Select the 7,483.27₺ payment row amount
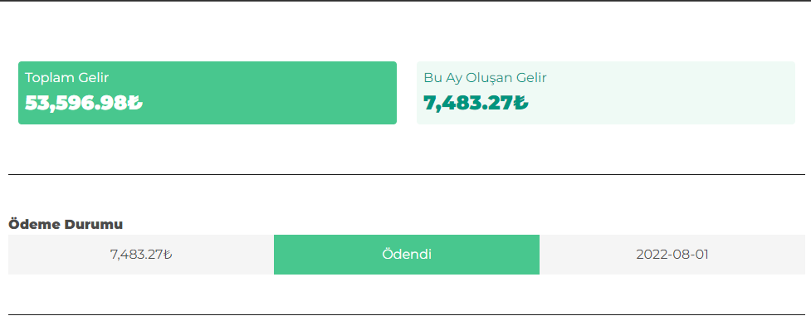This screenshot has height=316, width=811. tap(140, 255)
